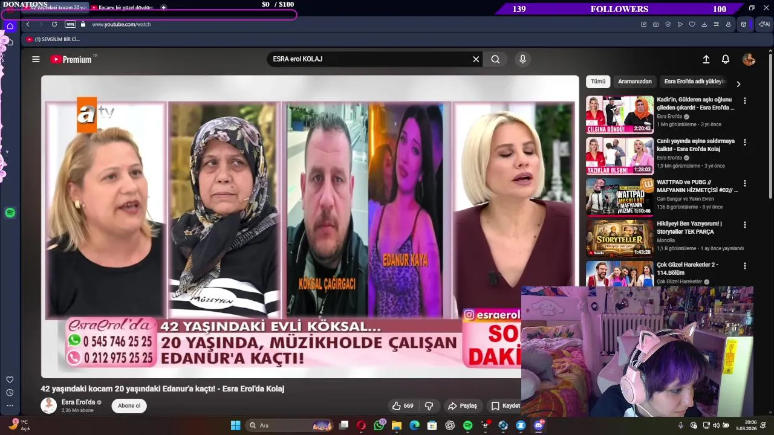774x435 pixels.
Task: Add page to bookmarks heart icon
Action: click(692, 24)
